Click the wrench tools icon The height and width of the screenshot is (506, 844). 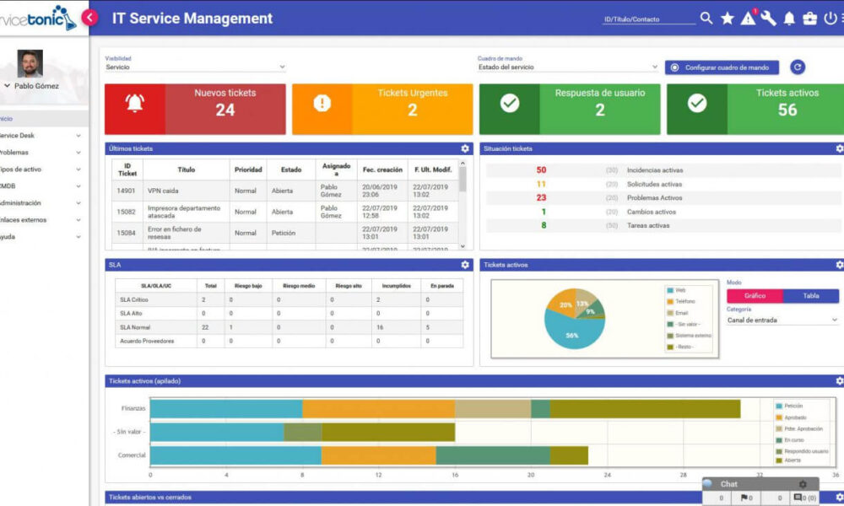(x=769, y=17)
